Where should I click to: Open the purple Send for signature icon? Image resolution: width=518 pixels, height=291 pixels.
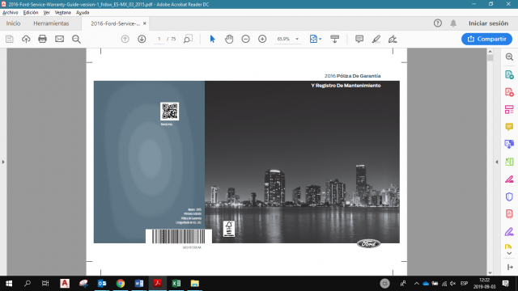(x=509, y=232)
